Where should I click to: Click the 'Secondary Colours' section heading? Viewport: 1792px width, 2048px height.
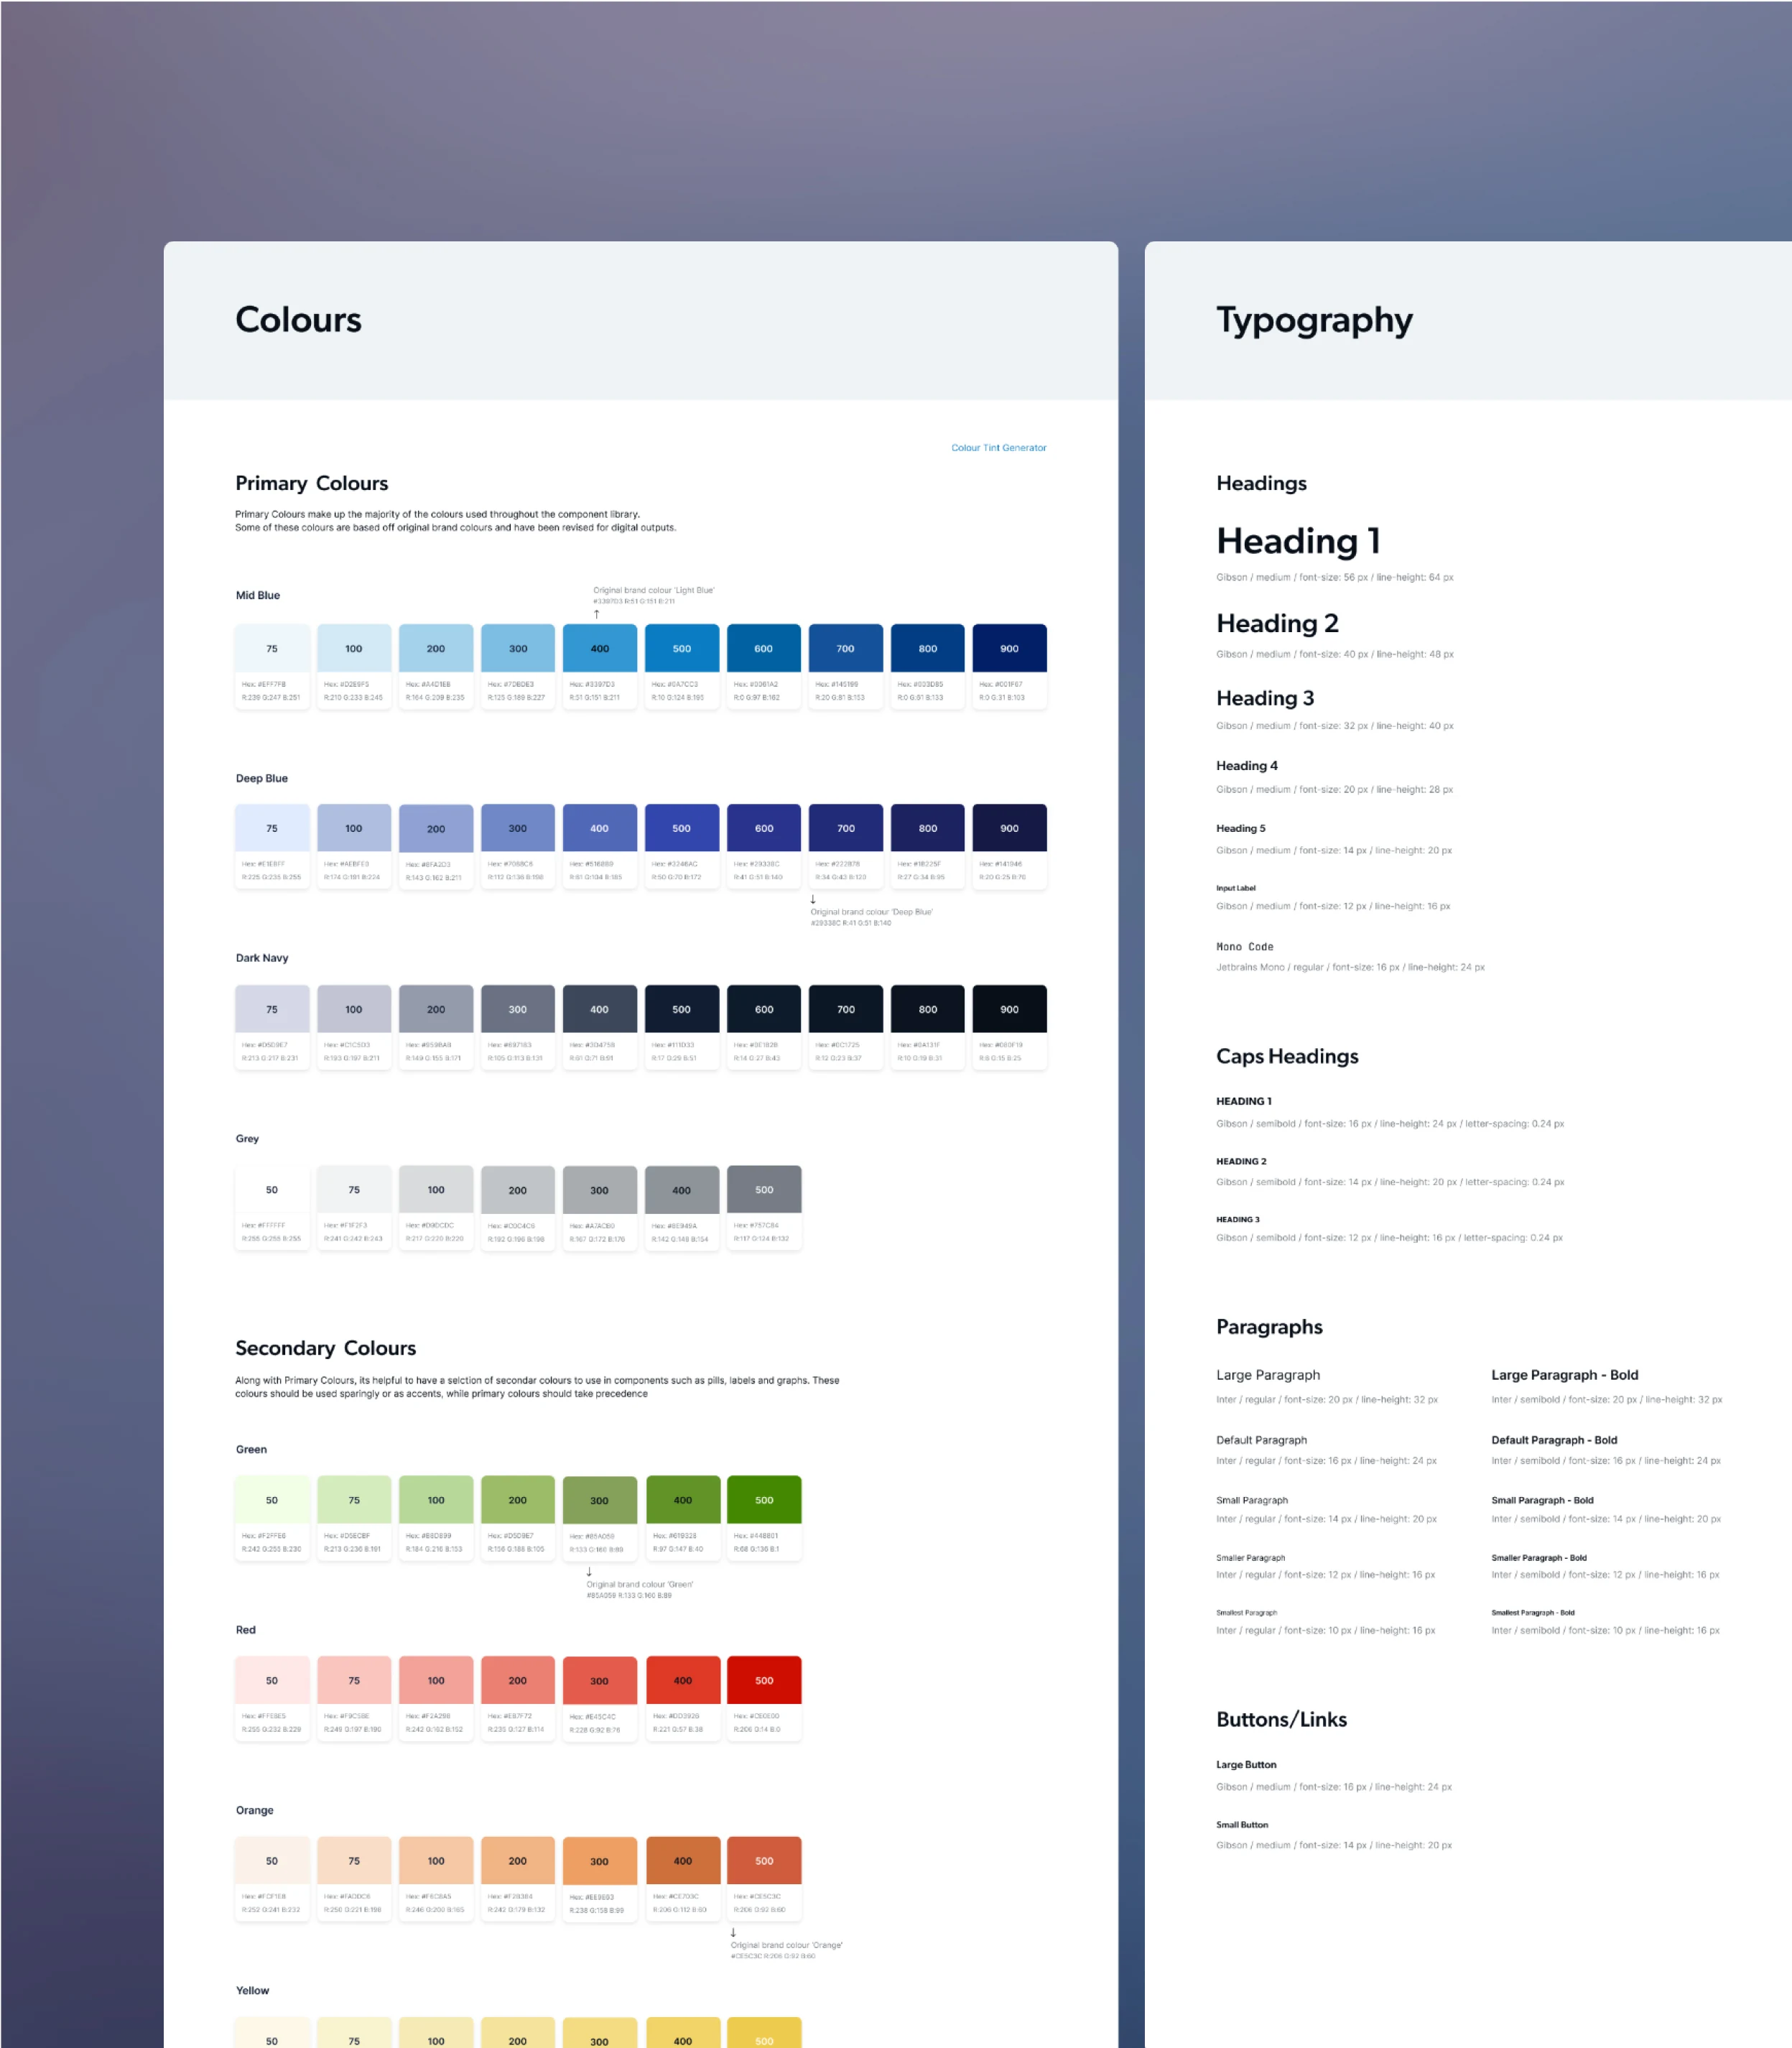325,1349
